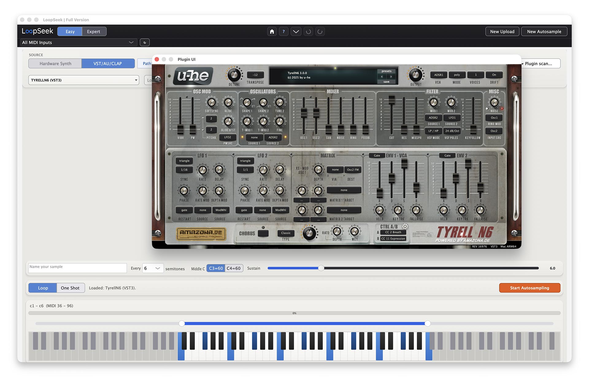
Task: Click the left handle of key range slider
Action: pos(182,323)
